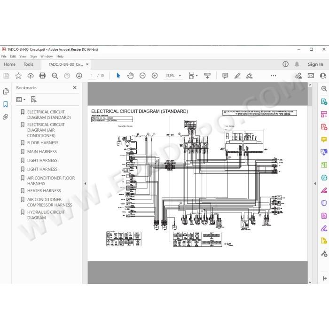This screenshot has height=329, width=329.
Task: Click the page number input field
Action: (92, 76)
